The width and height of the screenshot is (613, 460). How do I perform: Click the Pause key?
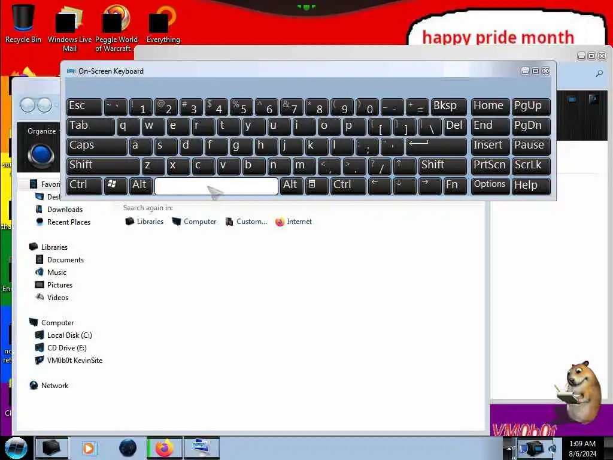click(531, 146)
